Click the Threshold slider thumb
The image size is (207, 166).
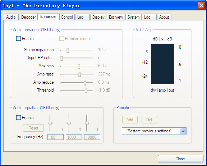86,91
